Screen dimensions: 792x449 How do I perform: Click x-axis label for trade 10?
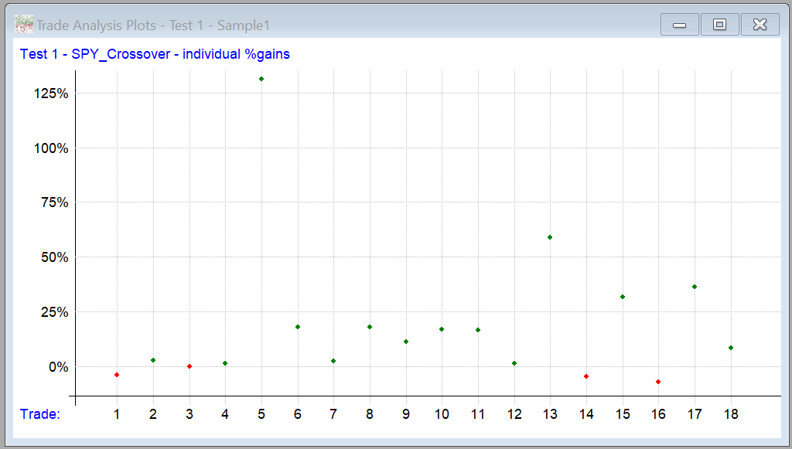pos(442,414)
